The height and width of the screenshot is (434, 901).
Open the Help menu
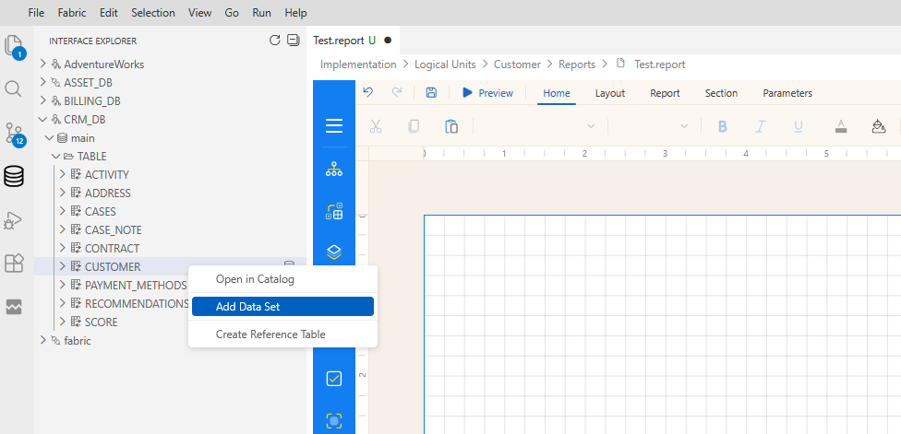[x=296, y=13]
